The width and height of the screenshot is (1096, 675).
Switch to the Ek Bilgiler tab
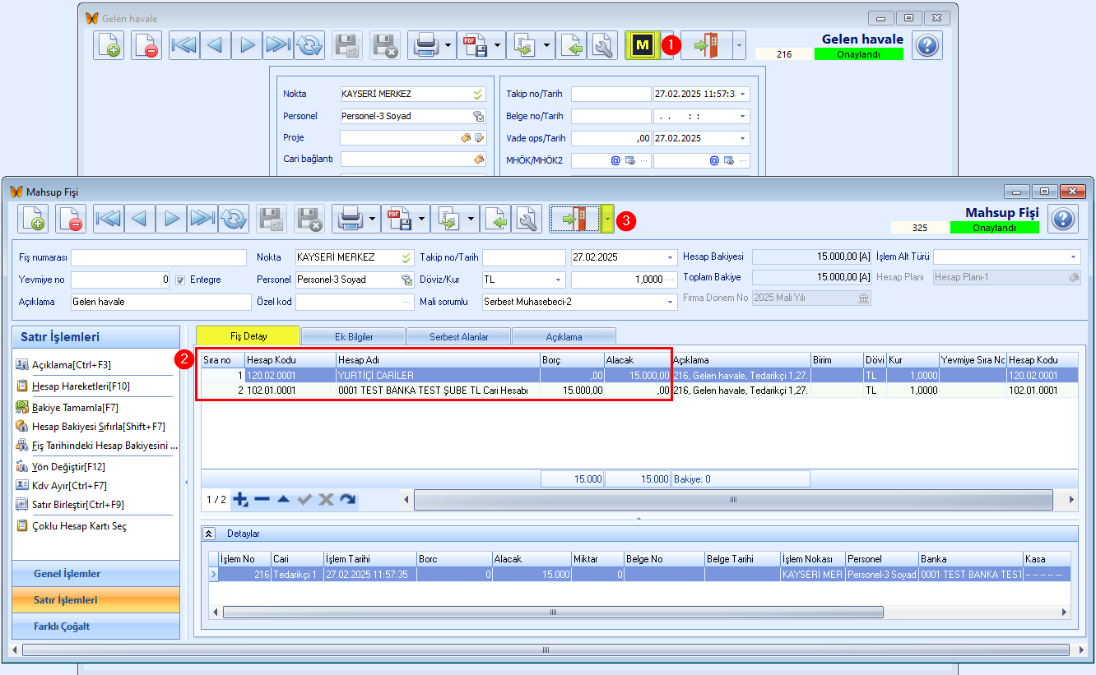click(354, 336)
